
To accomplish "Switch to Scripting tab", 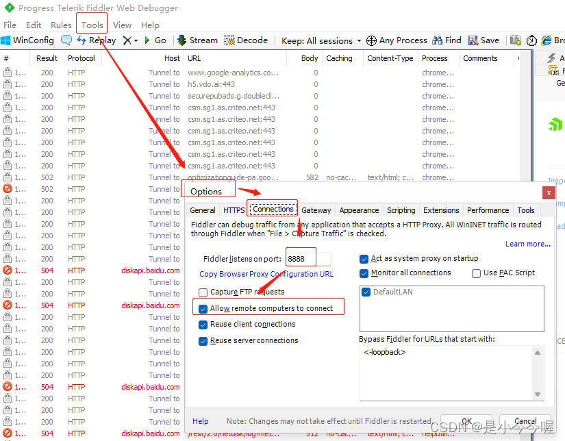I will 401,210.
